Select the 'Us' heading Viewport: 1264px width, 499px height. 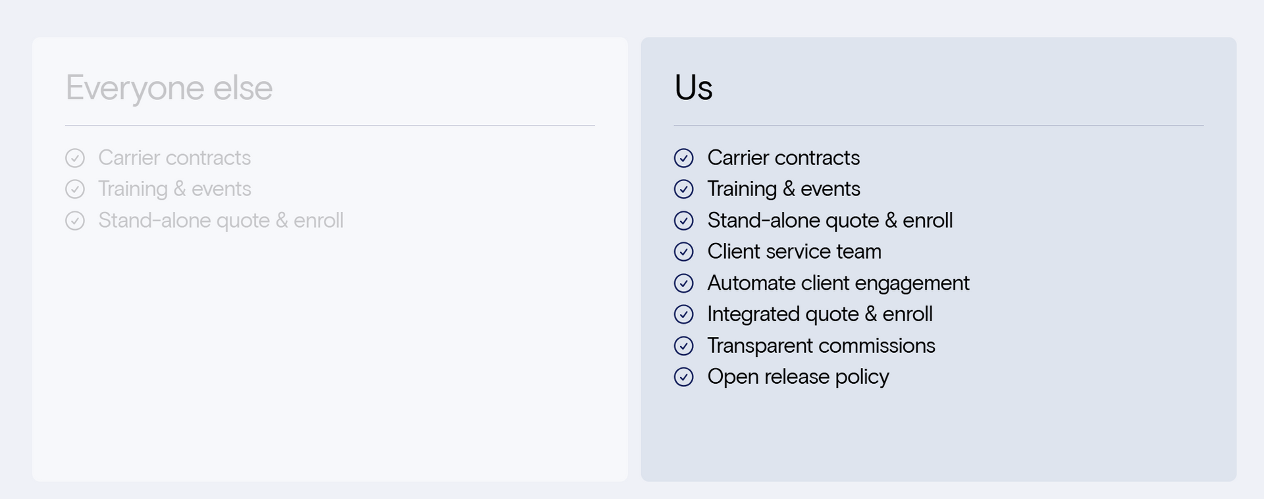pos(693,88)
